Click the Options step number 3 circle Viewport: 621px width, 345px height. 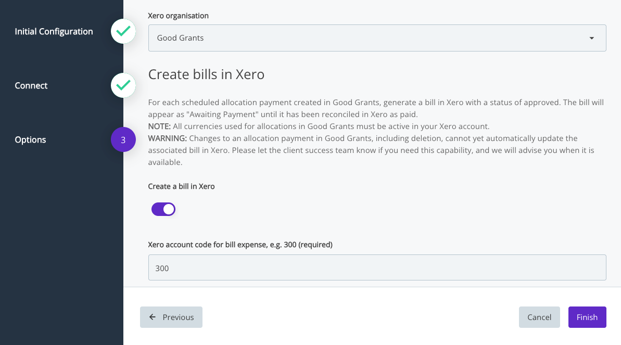pyautogui.click(x=123, y=140)
